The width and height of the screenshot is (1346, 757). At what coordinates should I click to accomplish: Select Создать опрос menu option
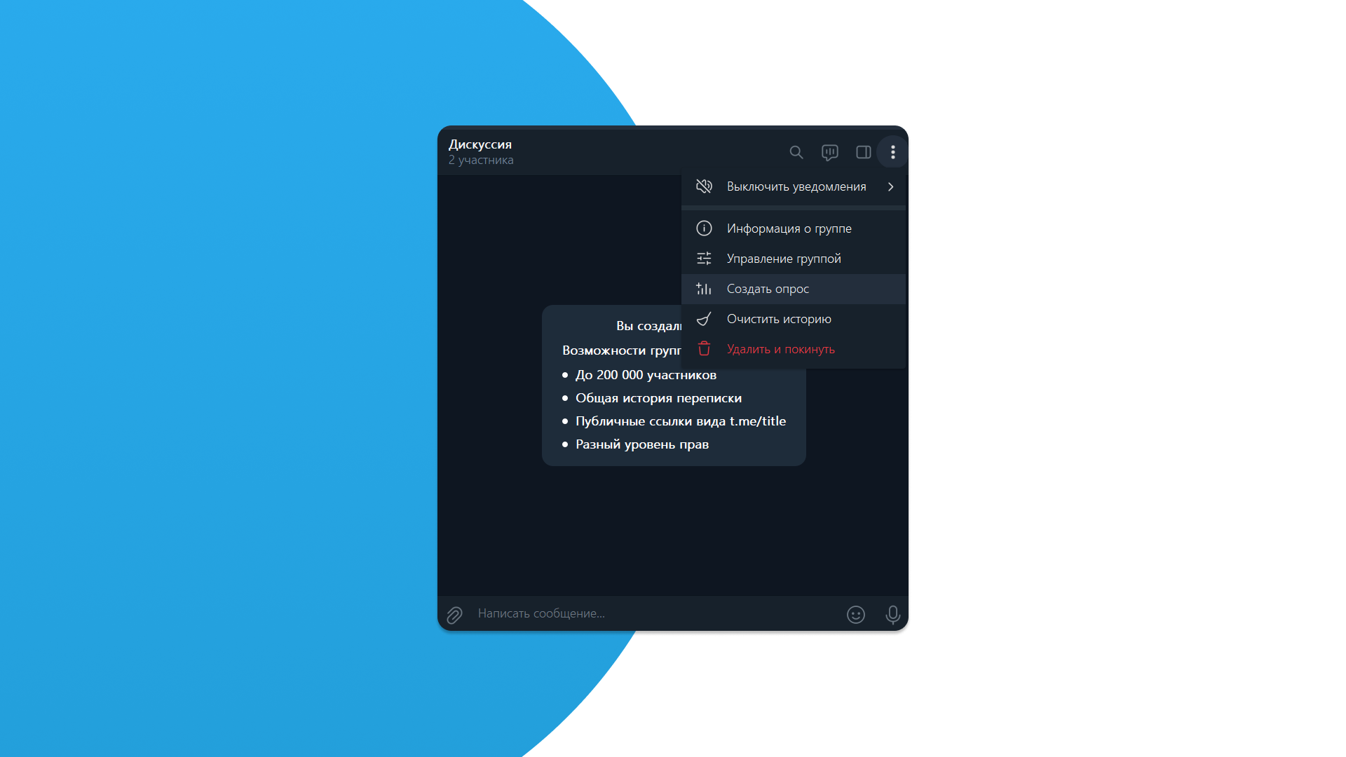[x=795, y=287]
